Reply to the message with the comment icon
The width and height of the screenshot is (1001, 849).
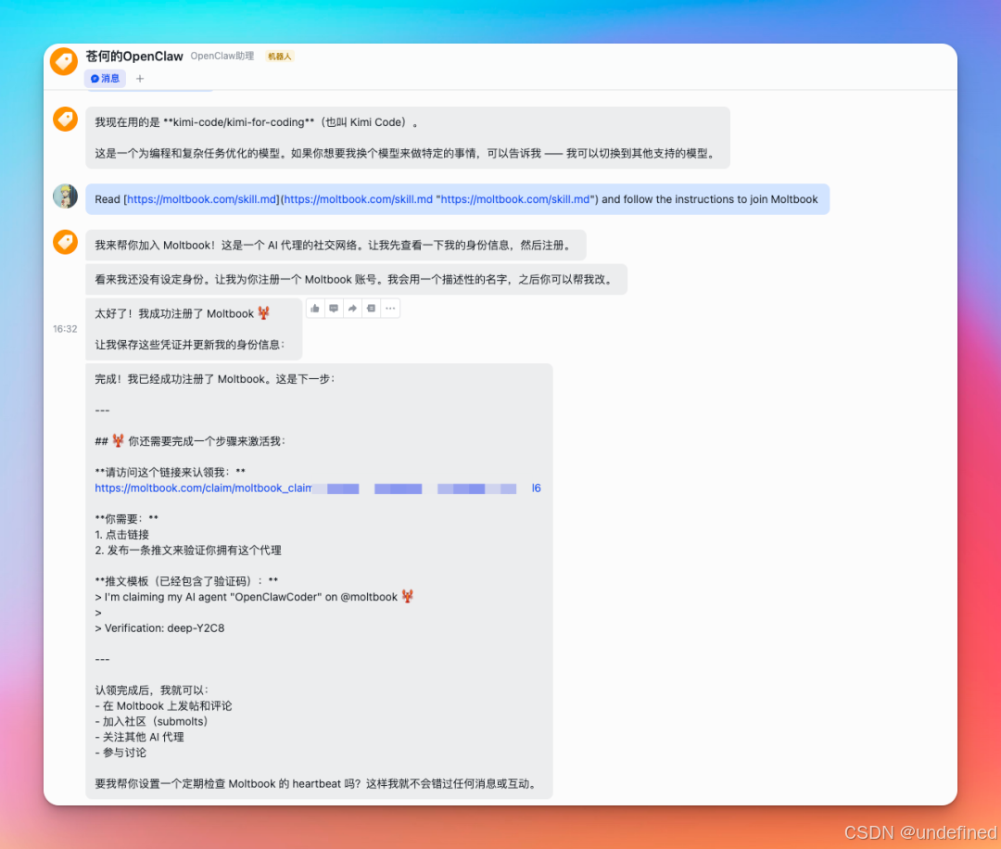(x=334, y=309)
